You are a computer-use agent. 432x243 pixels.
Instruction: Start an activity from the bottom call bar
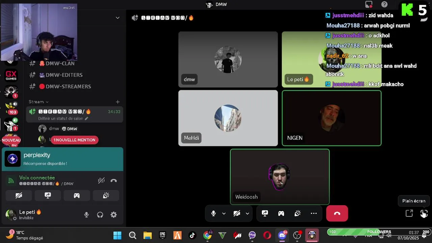[x=281, y=213]
